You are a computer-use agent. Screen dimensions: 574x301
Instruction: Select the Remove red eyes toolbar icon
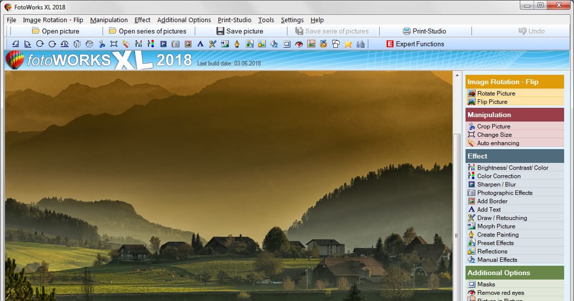pos(298,43)
